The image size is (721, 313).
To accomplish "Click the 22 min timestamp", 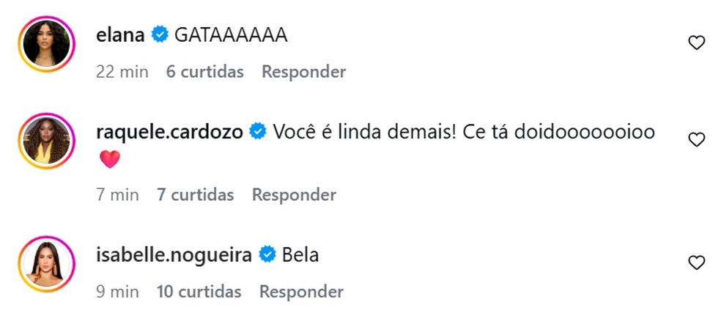I will [x=122, y=72].
